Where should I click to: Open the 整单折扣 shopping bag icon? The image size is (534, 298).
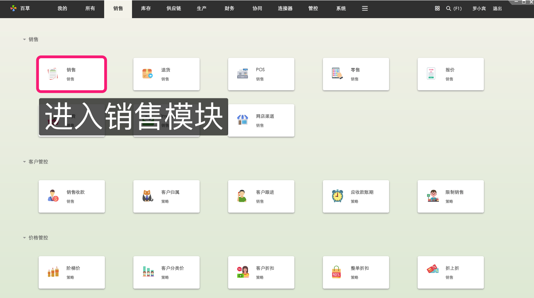(336, 272)
